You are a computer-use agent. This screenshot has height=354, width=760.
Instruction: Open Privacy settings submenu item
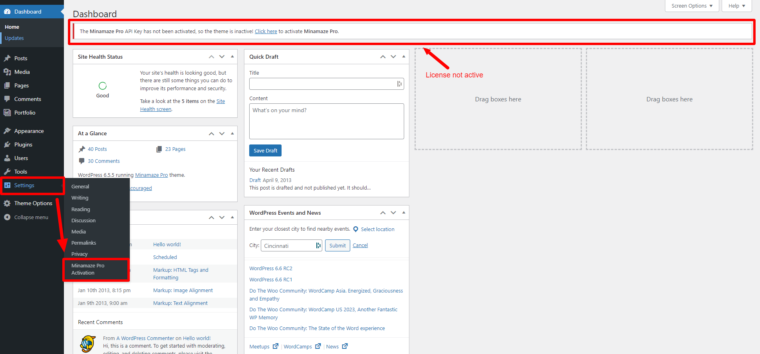[x=79, y=254]
